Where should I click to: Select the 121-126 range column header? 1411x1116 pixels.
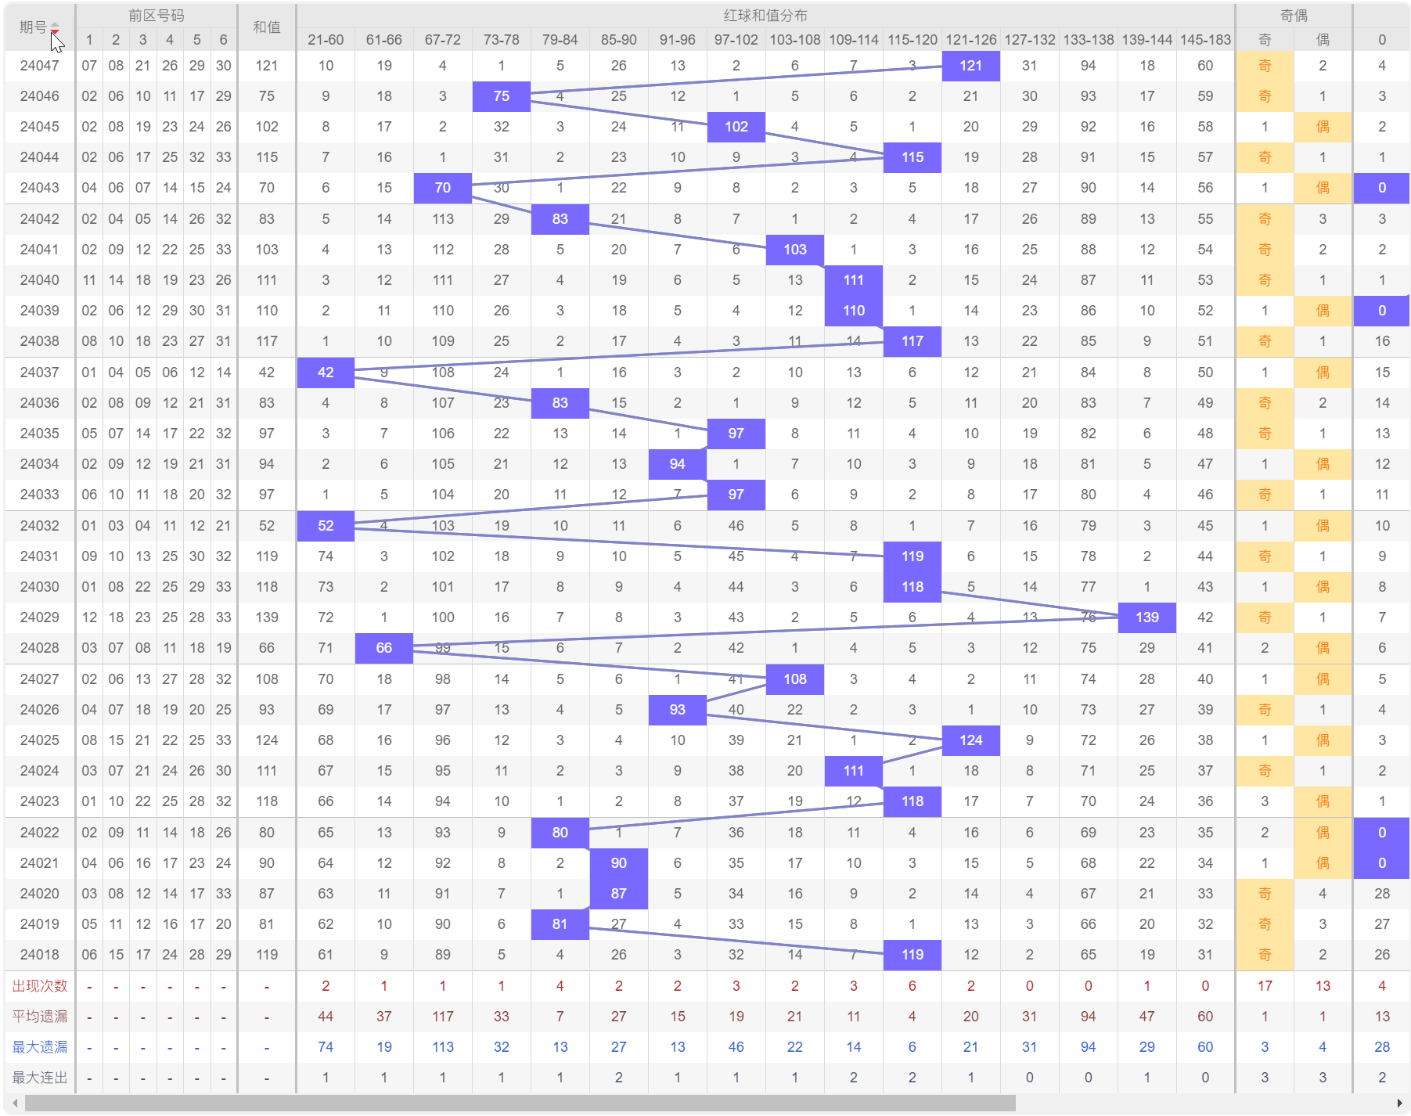[x=971, y=40]
